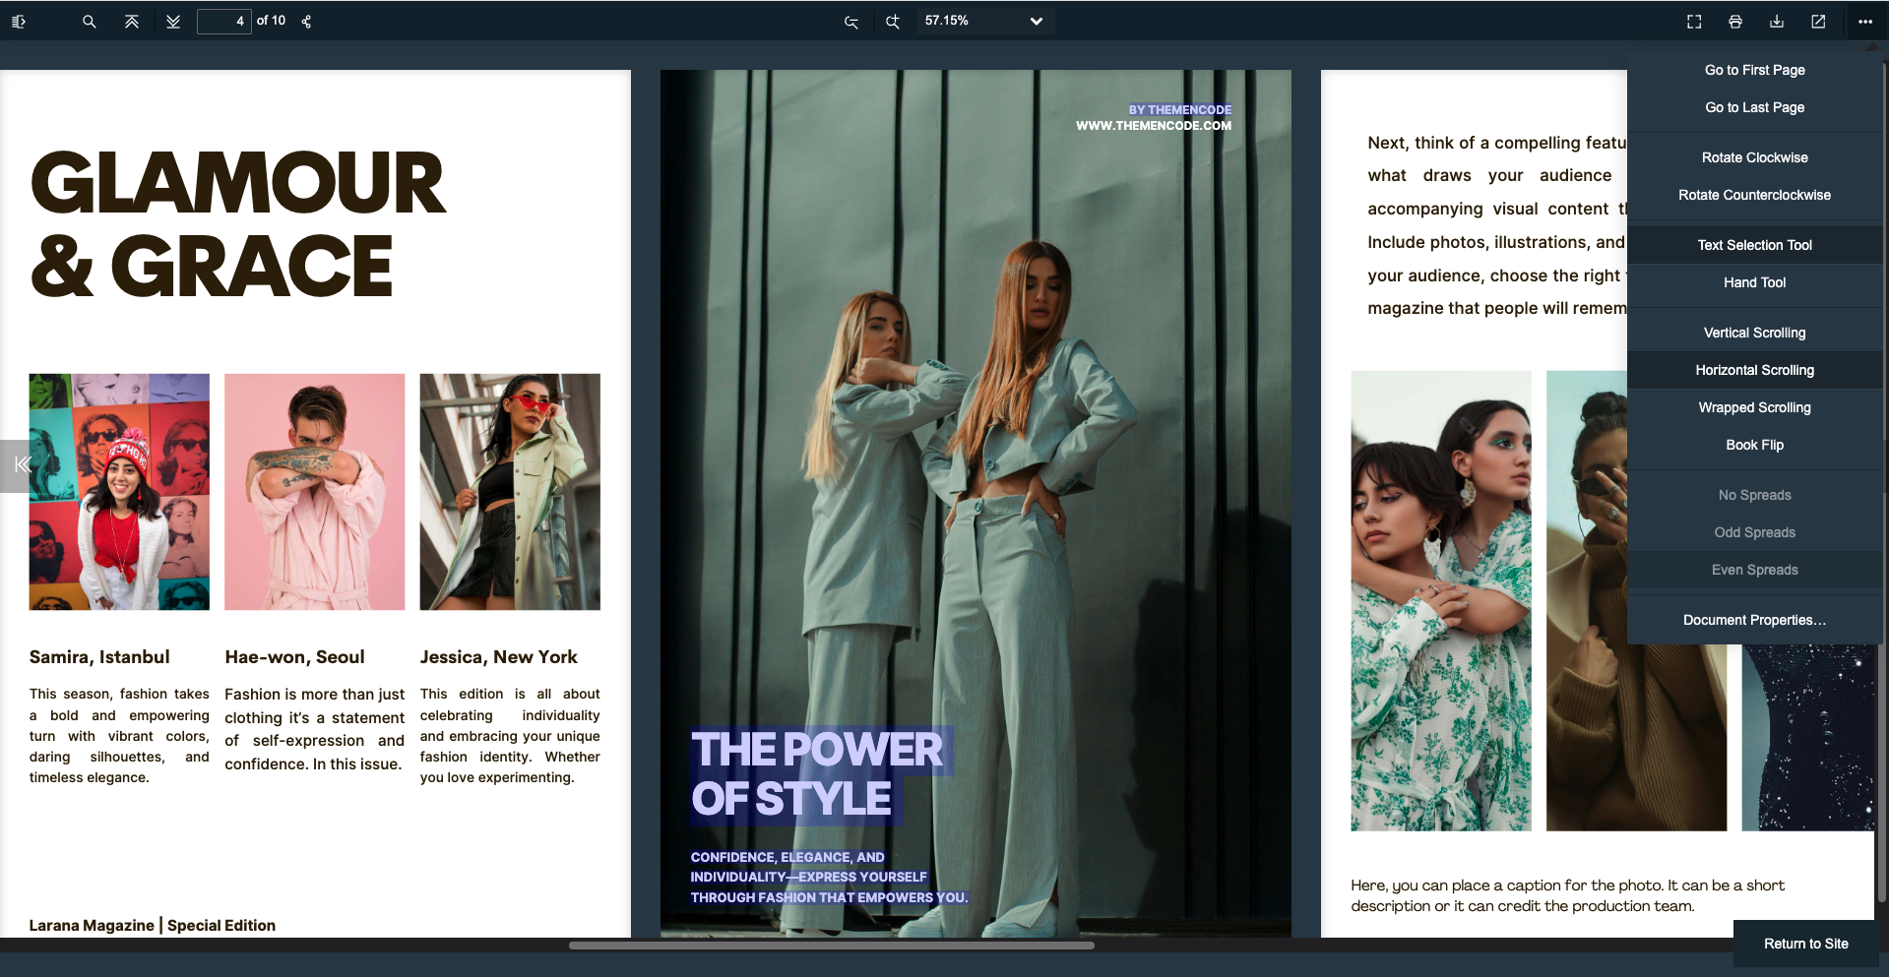Go to next page arrow
The image size is (1889, 977).
(173, 21)
